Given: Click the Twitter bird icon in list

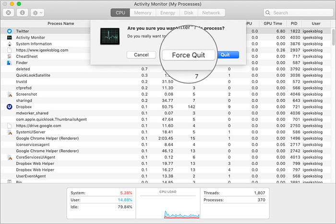Looking at the screenshot, I should pyautogui.click(x=10, y=31).
